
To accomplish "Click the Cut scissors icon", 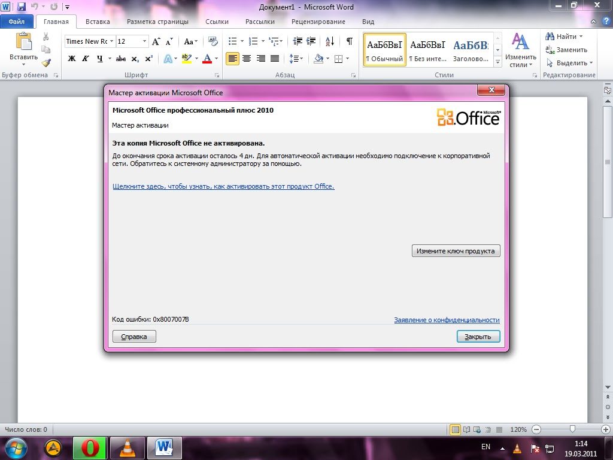I will tap(45, 37).
